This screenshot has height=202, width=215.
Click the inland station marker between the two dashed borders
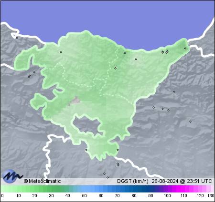coord(116,68)
